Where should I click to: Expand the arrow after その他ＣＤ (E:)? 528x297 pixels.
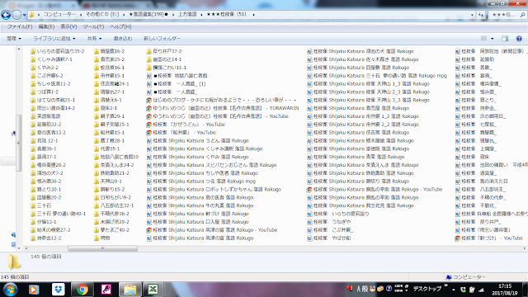coord(124,15)
